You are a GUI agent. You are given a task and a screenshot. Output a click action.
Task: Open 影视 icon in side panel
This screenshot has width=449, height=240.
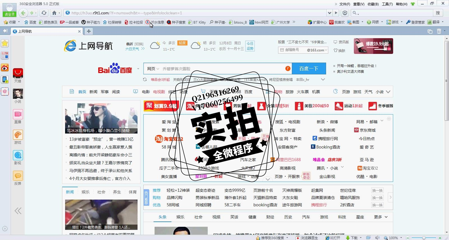pyautogui.click(x=18, y=157)
